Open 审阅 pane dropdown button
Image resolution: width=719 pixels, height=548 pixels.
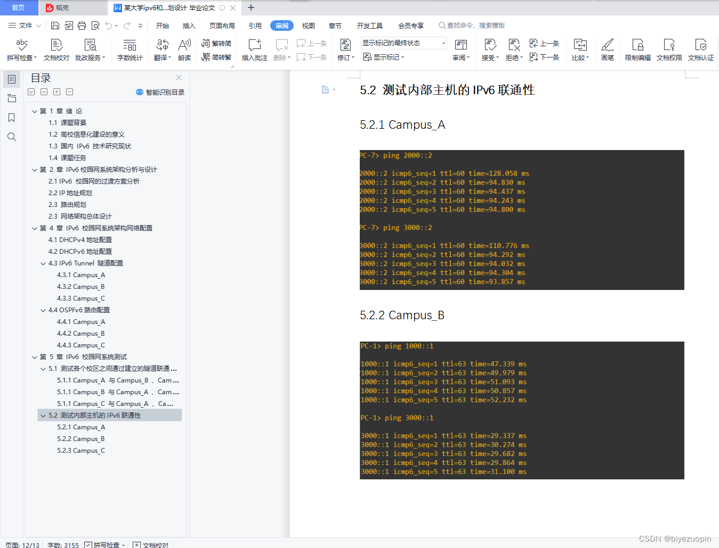coord(461,50)
